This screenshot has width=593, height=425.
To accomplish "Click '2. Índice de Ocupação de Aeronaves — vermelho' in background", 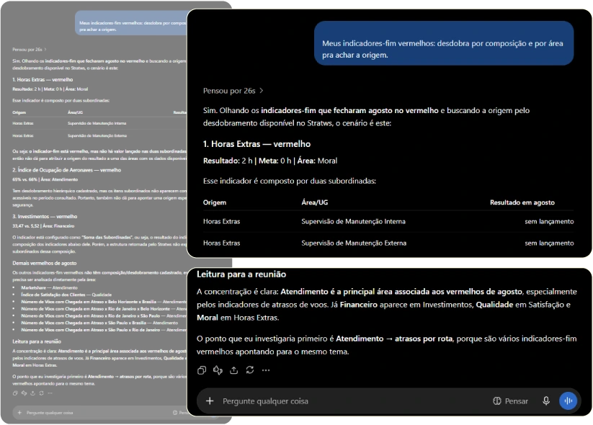I will [66, 170].
